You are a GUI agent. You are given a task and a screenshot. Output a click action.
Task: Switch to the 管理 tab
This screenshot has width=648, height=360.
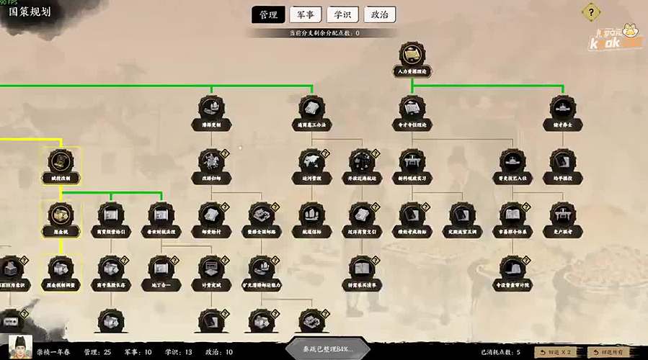(x=268, y=15)
